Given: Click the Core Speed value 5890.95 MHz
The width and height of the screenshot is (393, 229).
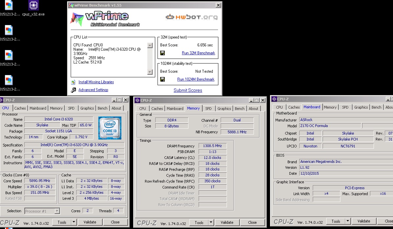Looking at the screenshot, I should 40,181.
